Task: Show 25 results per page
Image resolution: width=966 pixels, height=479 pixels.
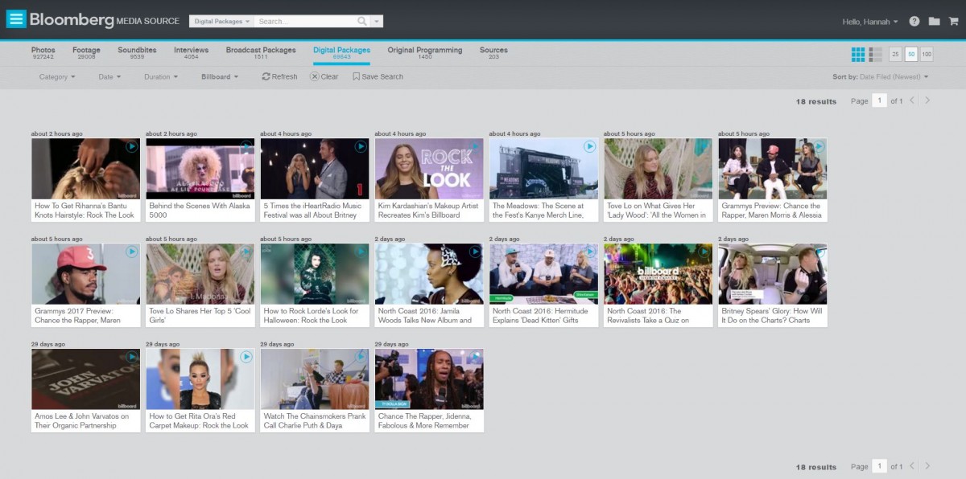Action: [895, 54]
